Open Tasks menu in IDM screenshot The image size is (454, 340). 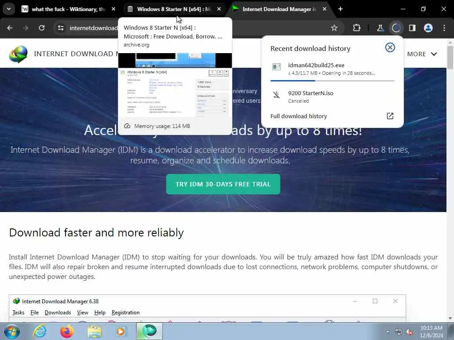tap(18, 313)
